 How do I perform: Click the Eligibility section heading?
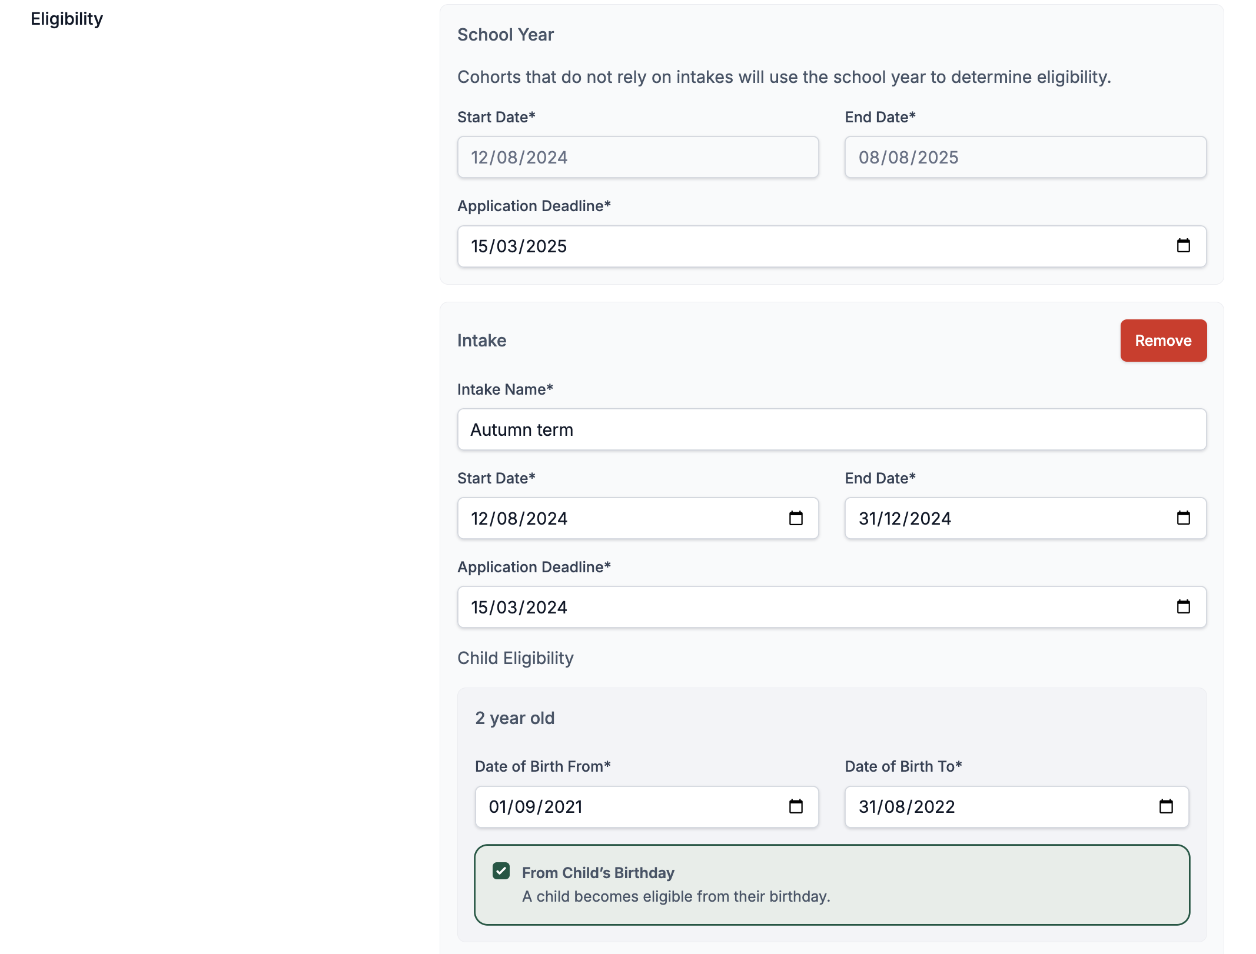coord(67,19)
